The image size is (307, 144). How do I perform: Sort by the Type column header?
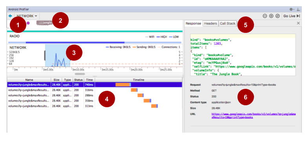[68, 80]
